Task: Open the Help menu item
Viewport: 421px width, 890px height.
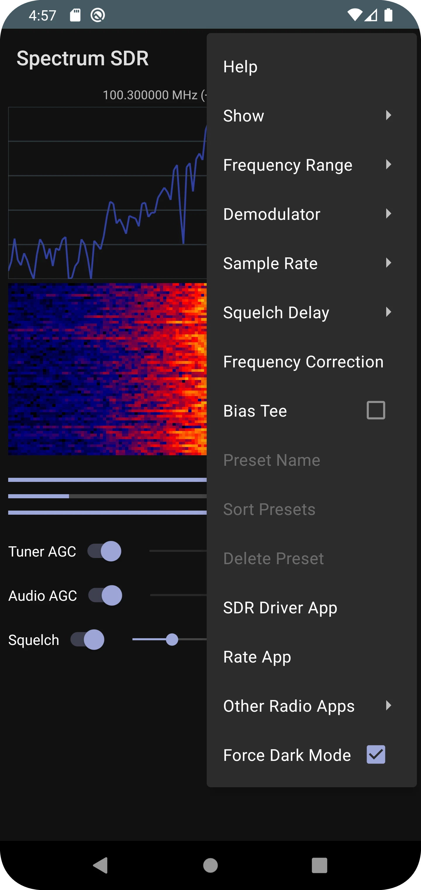Action: tap(312, 66)
